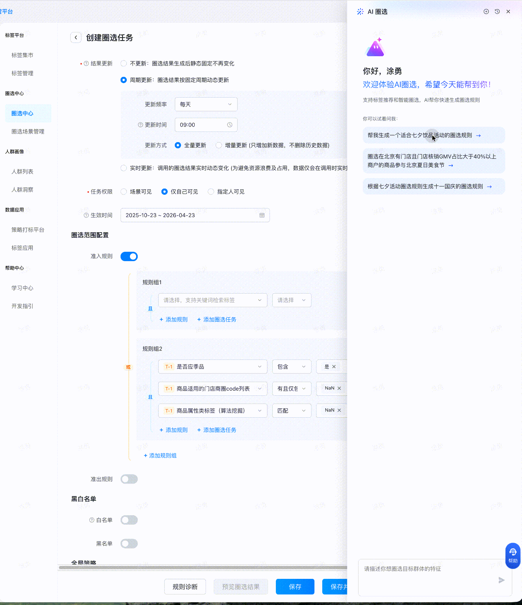Remove the 是 tag value with its X icon
Viewport: 522px width, 605px height.
tap(334, 367)
